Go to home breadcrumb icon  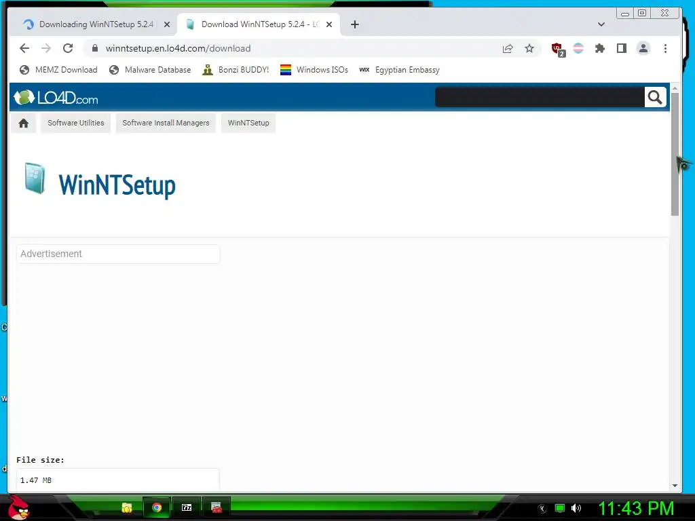pyautogui.click(x=24, y=123)
